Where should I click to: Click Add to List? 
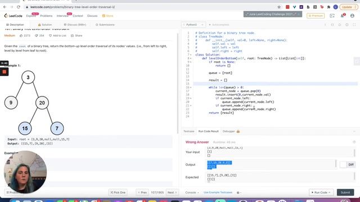point(57,35)
